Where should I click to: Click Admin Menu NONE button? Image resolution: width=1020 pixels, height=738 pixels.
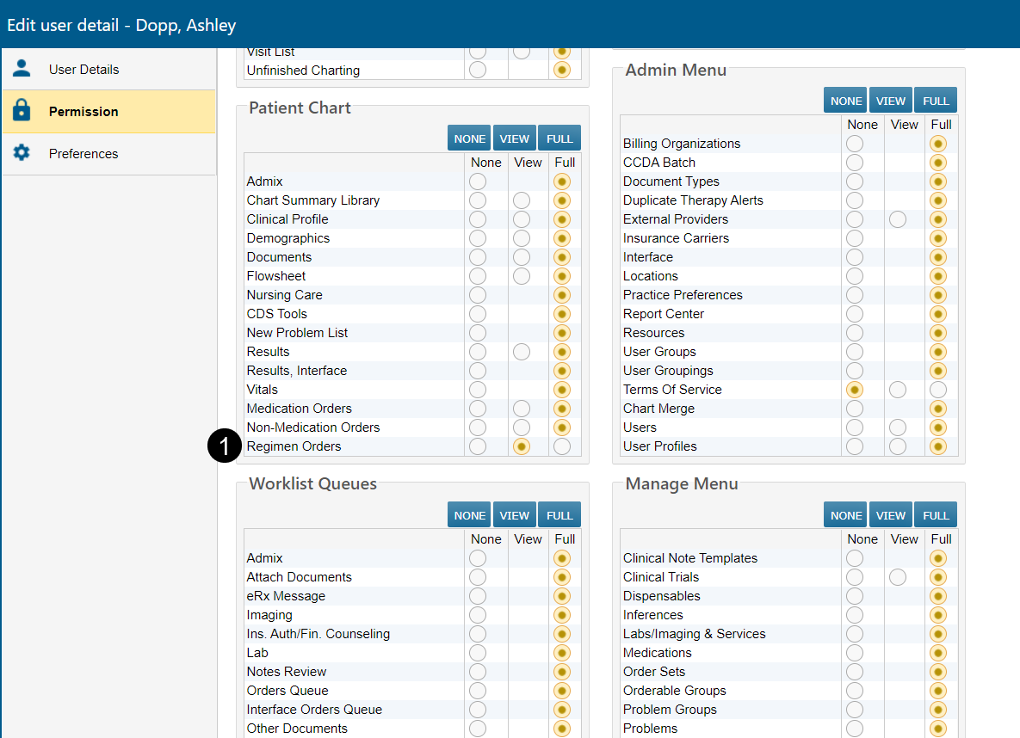tap(846, 101)
